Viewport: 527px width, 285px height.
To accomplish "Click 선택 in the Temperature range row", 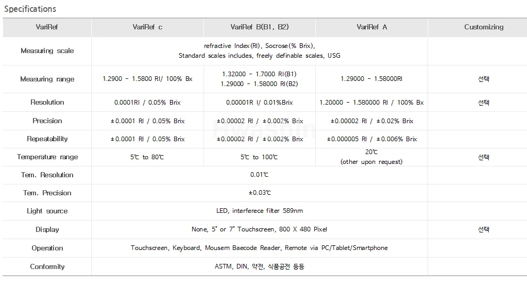I will [x=484, y=157].
